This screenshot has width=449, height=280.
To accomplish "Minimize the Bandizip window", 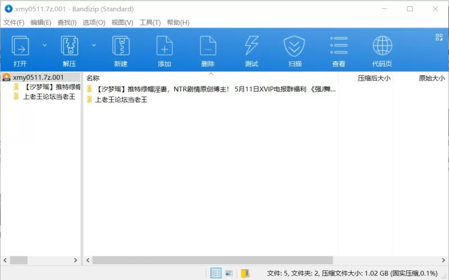I will tap(384, 9).
